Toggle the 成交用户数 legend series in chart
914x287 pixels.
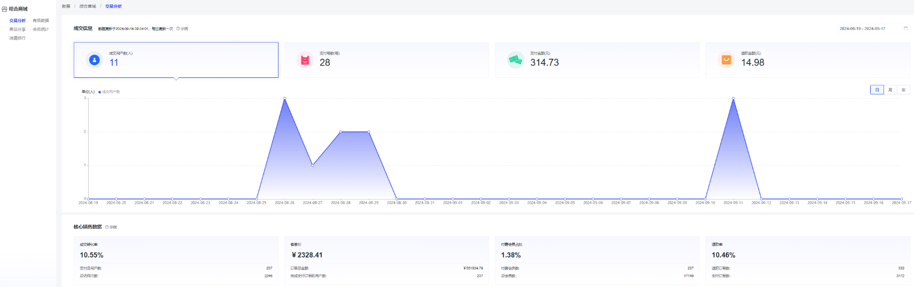[x=109, y=92]
